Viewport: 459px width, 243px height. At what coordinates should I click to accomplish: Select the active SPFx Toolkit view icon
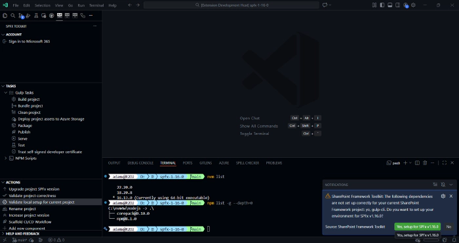(x=60, y=16)
